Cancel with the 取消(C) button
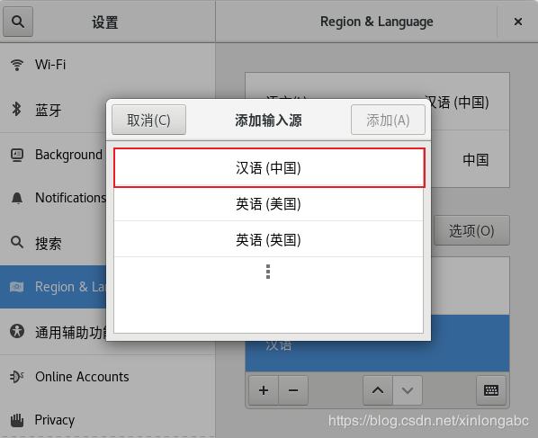This screenshot has height=438, width=538. (149, 120)
